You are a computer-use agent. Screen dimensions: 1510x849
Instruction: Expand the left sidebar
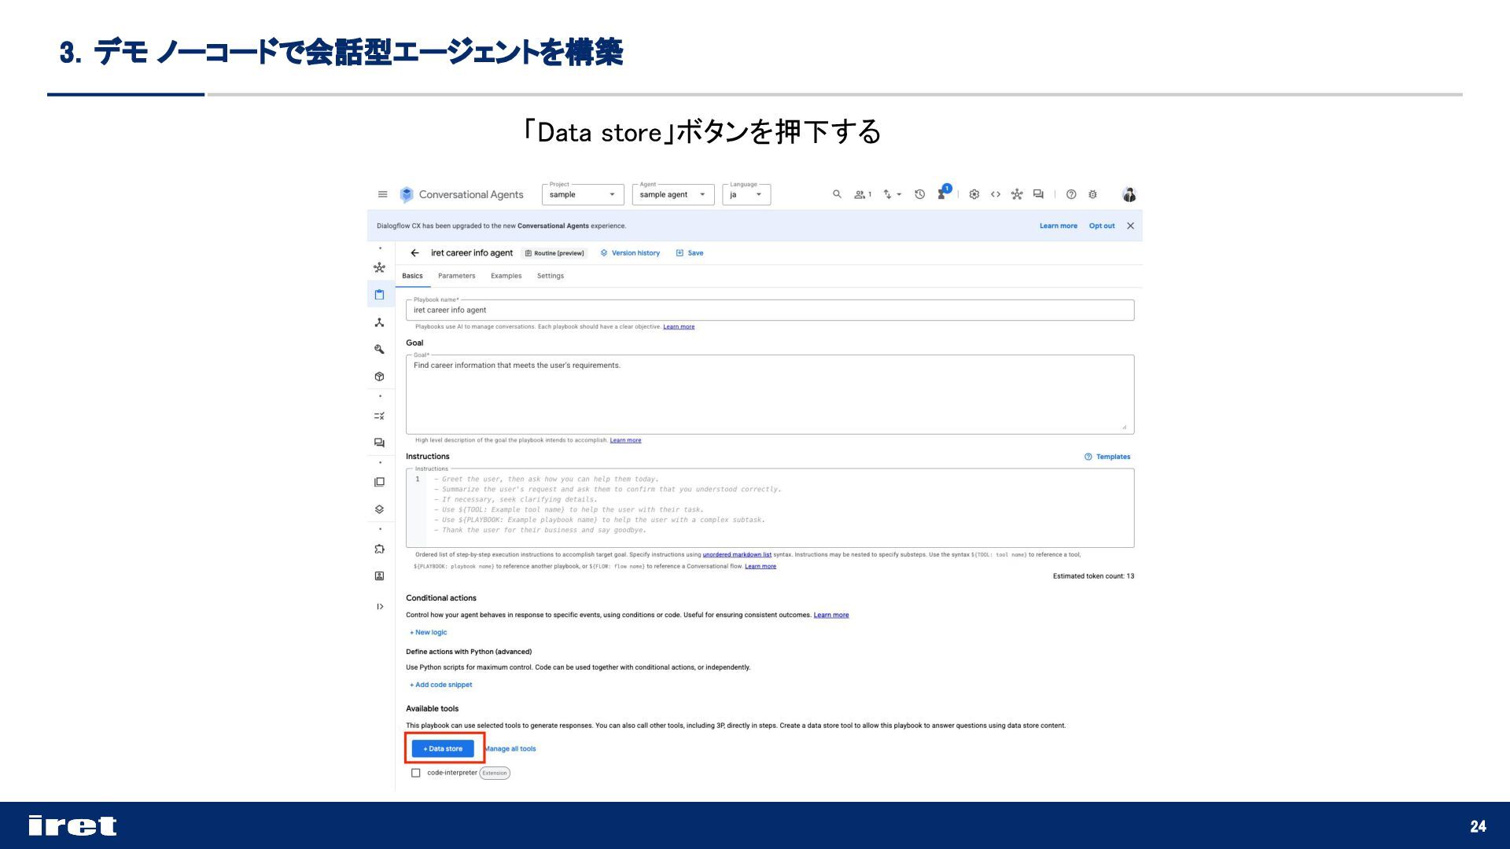pyautogui.click(x=380, y=607)
